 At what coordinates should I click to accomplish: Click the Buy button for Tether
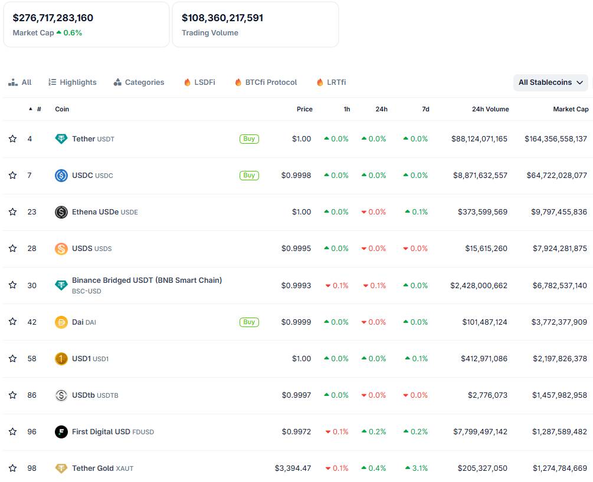click(249, 139)
